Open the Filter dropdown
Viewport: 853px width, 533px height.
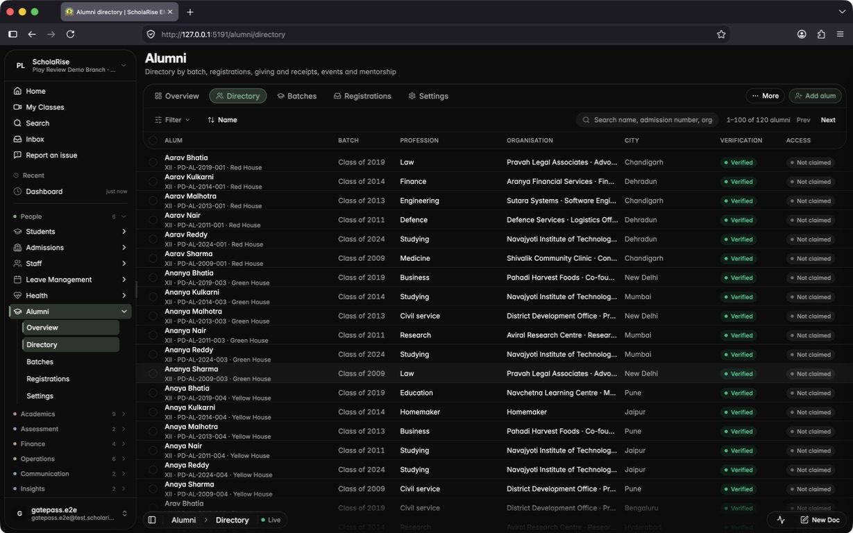(172, 120)
